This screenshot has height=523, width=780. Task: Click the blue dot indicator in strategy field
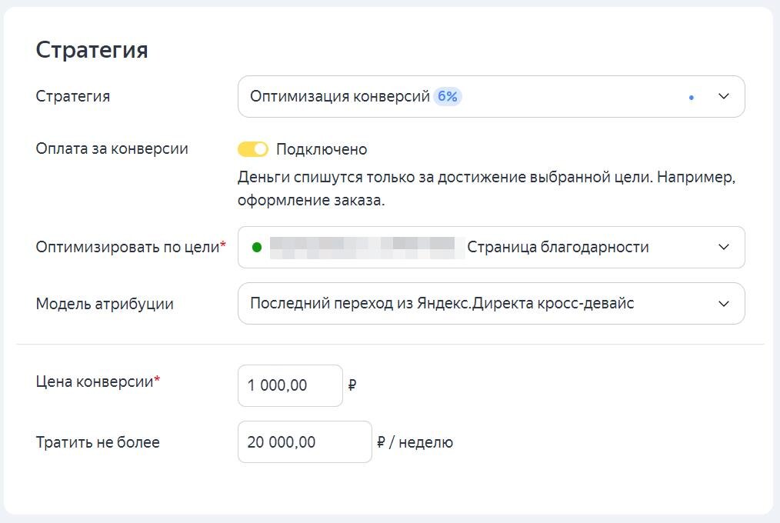[x=693, y=97]
